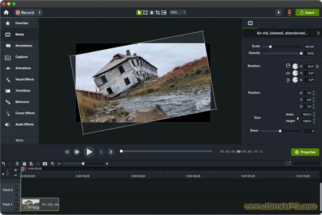322x215 pixels.
Task: Adjust the Skew slider handle
Action: [x=280, y=131]
